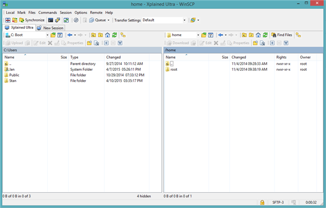The width and height of the screenshot is (326, 208).
Task: Click the Synchronize button
Action: [32, 20]
